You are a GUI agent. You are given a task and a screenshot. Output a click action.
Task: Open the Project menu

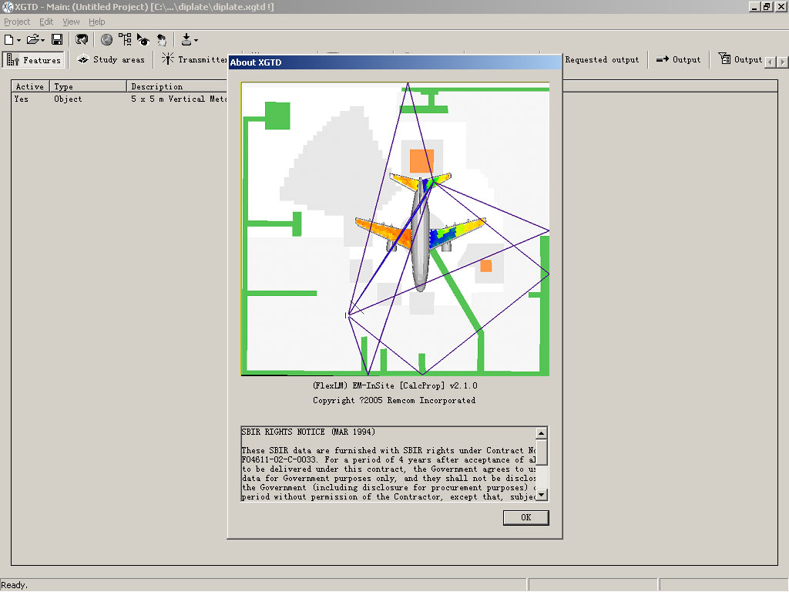point(17,22)
